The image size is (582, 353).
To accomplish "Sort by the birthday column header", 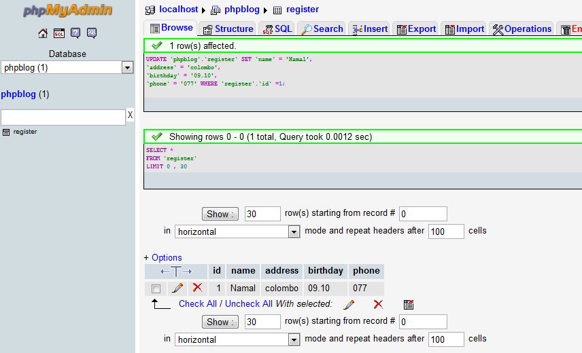I will point(326,271).
